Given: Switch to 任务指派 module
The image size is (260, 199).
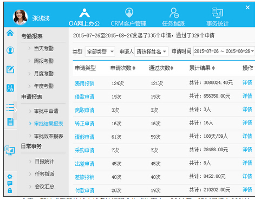Looking at the screenshot, I should tap(173, 17).
